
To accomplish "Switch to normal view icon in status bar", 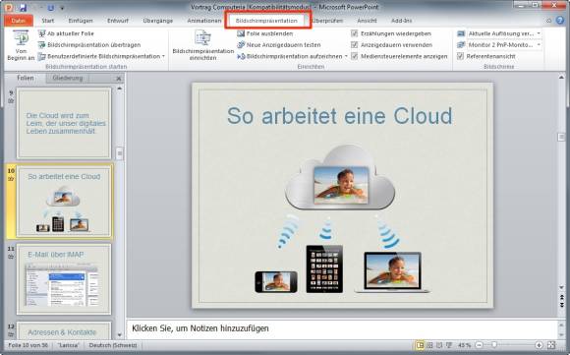I will pos(420,345).
